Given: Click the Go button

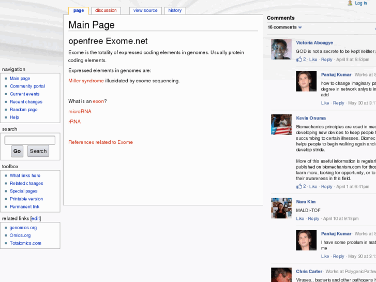Looking at the screenshot, I should tap(17, 151).
